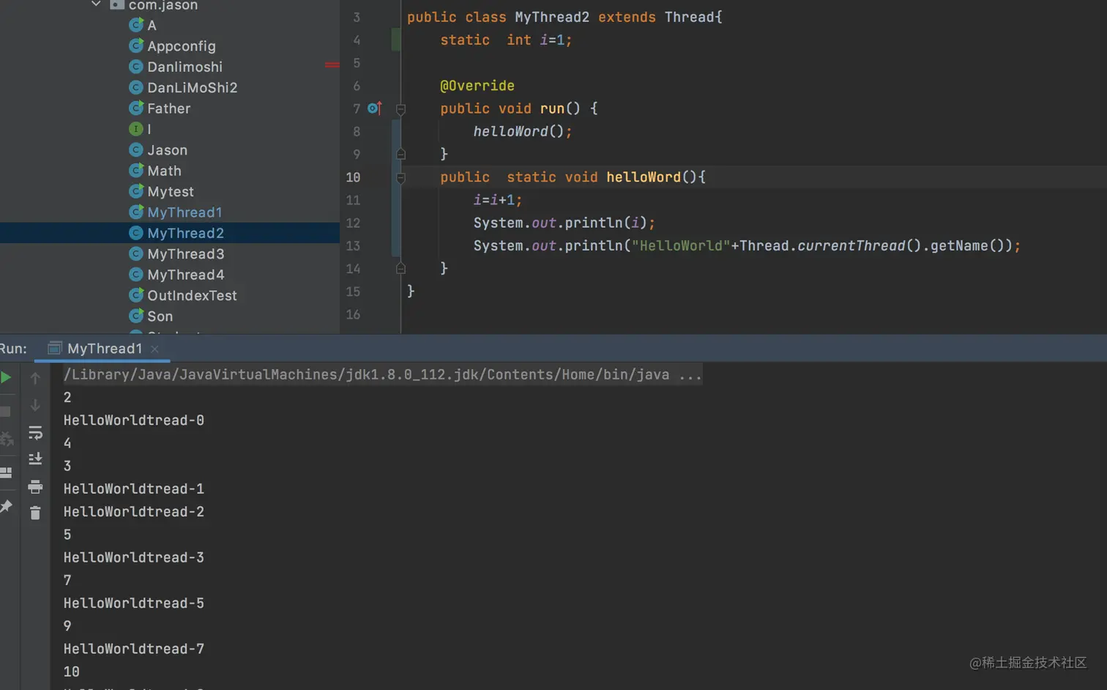Click the highlighted MyThread2 tree row
This screenshot has height=690, width=1107.
point(170,233)
